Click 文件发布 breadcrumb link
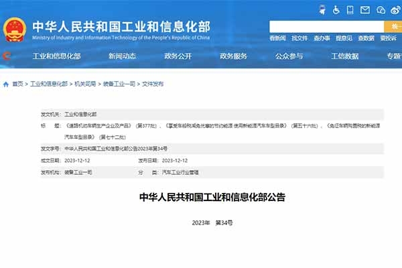This screenshot has height=268, width=402. (x=153, y=84)
